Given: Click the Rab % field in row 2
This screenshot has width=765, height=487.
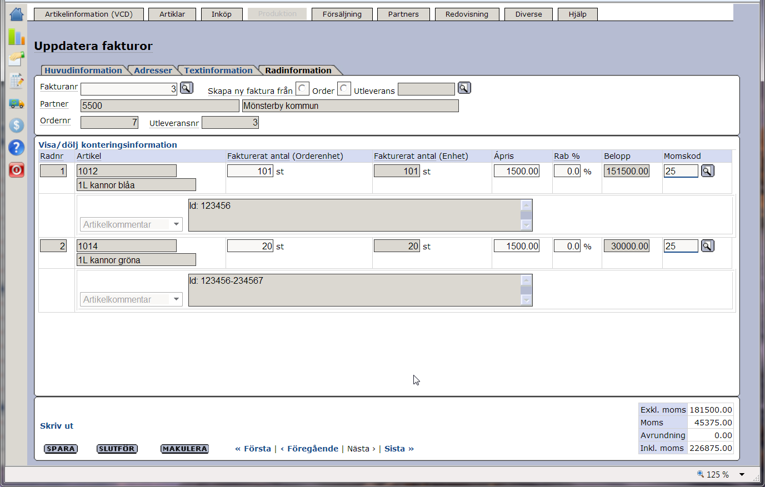Looking at the screenshot, I should pyautogui.click(x=567, y=246).
